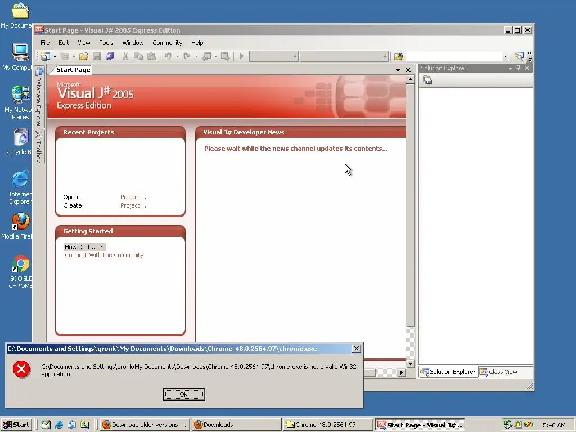Viewport: 576px width, 432px height.
Task: Click the Redo toolbar icon
Action: [x=187, y=56]
